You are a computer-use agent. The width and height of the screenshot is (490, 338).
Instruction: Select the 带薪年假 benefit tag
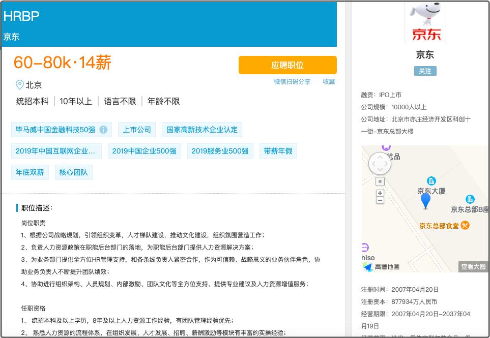pos(278,151)
